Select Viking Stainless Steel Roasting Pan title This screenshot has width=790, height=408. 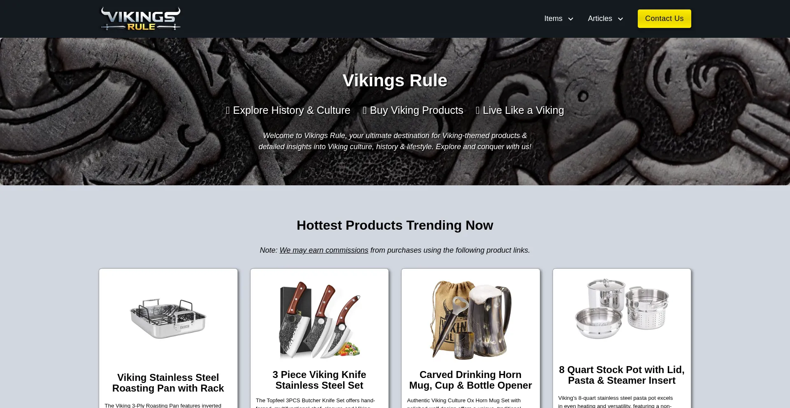pos(168,383)
